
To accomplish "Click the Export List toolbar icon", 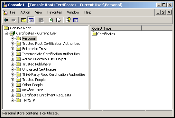I will tap(58, 20).
